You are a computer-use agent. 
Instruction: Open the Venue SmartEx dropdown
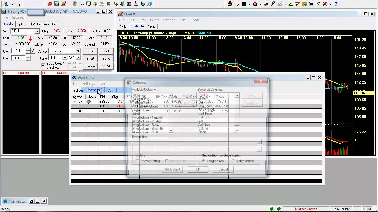78,51
